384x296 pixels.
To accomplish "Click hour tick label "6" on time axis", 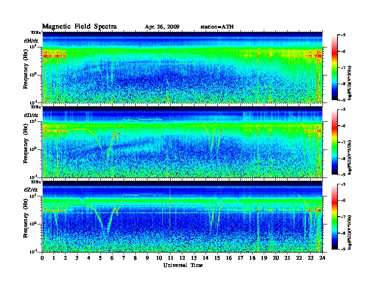I will (112, 258).
